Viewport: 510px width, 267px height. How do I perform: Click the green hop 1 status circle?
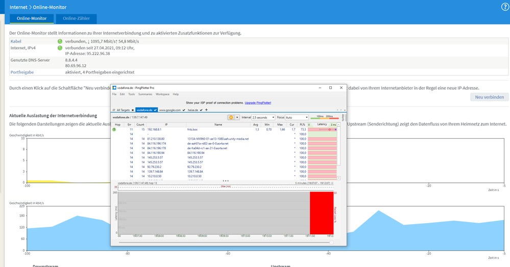pyautogui.click(x=114, y=130)
